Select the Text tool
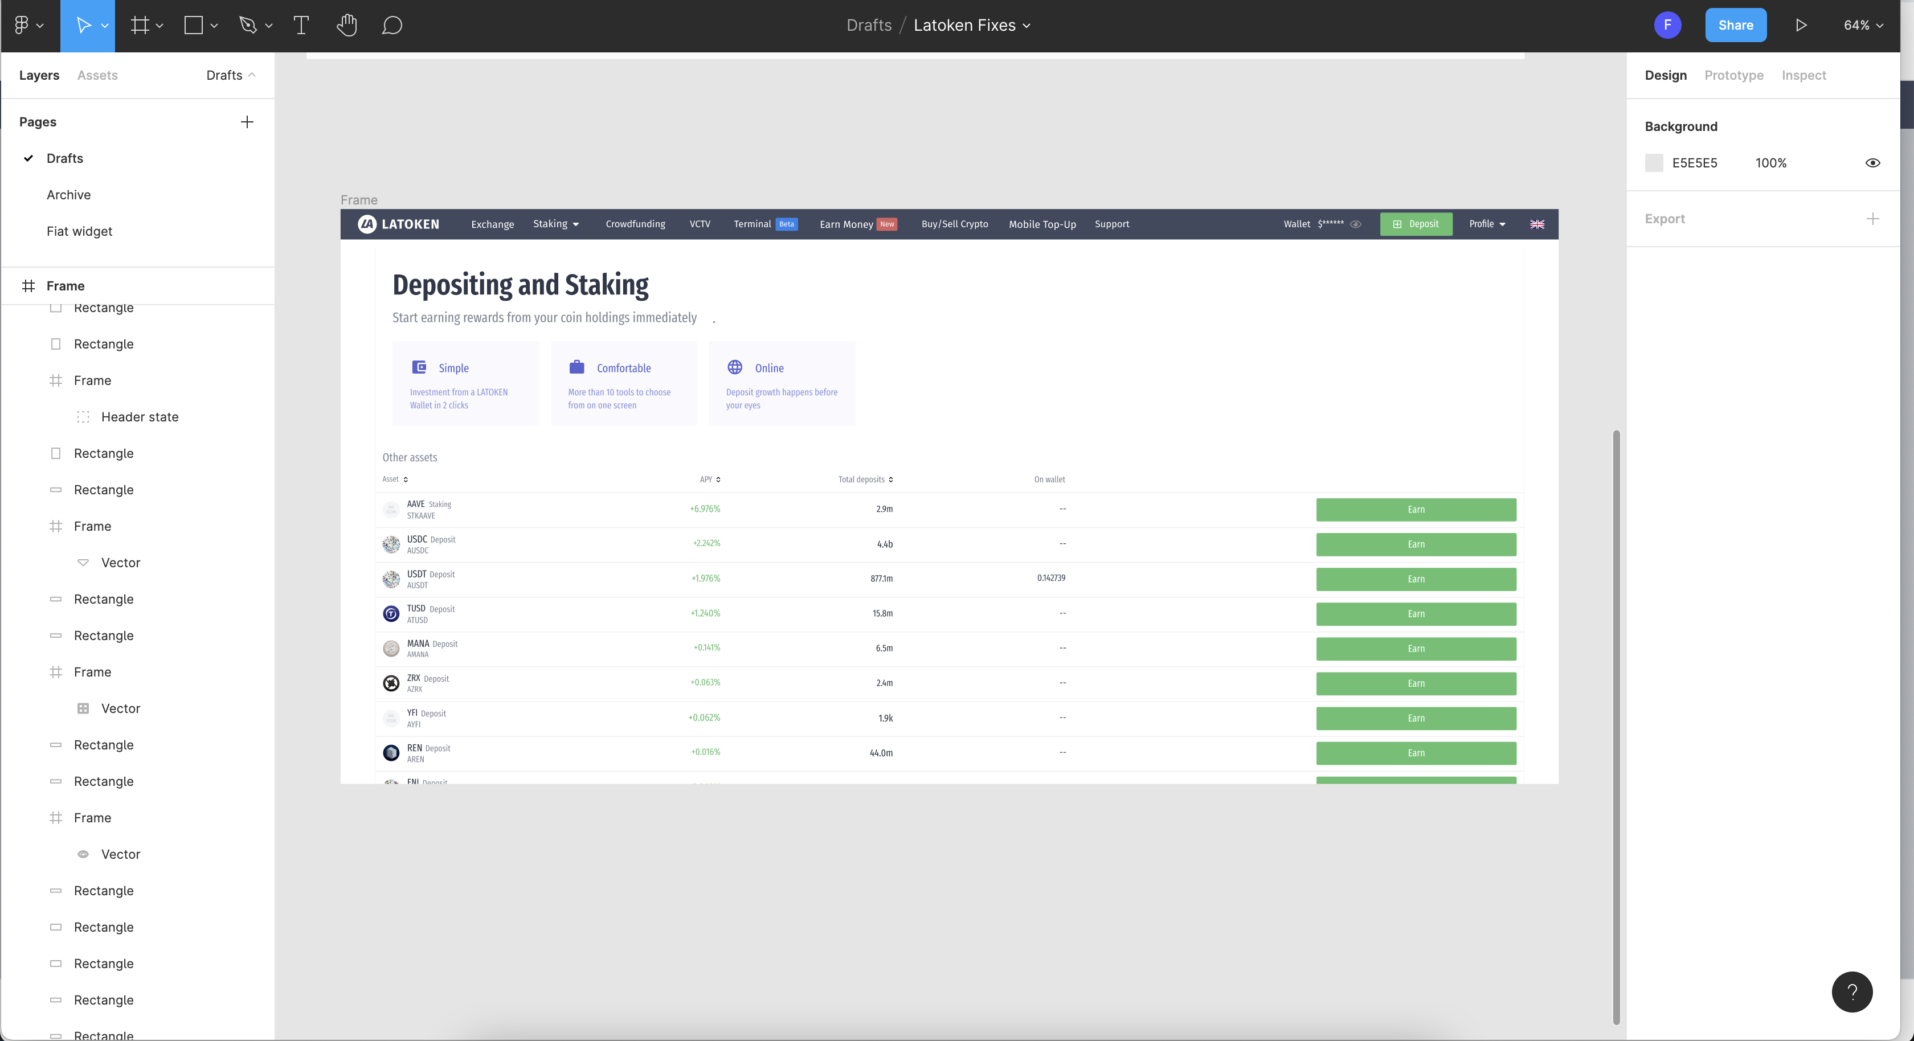1914x1041 pixels. coord(301,25)
